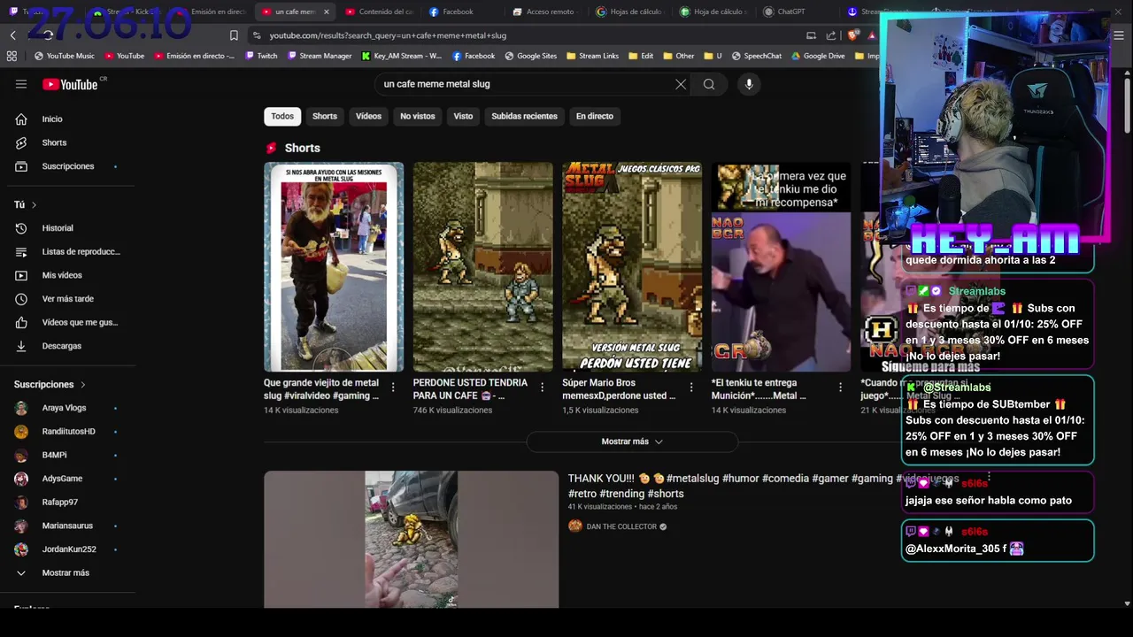Switch to the Contenido del canal tab
This screenshot has height=637, width=1133.
[379, 12]
